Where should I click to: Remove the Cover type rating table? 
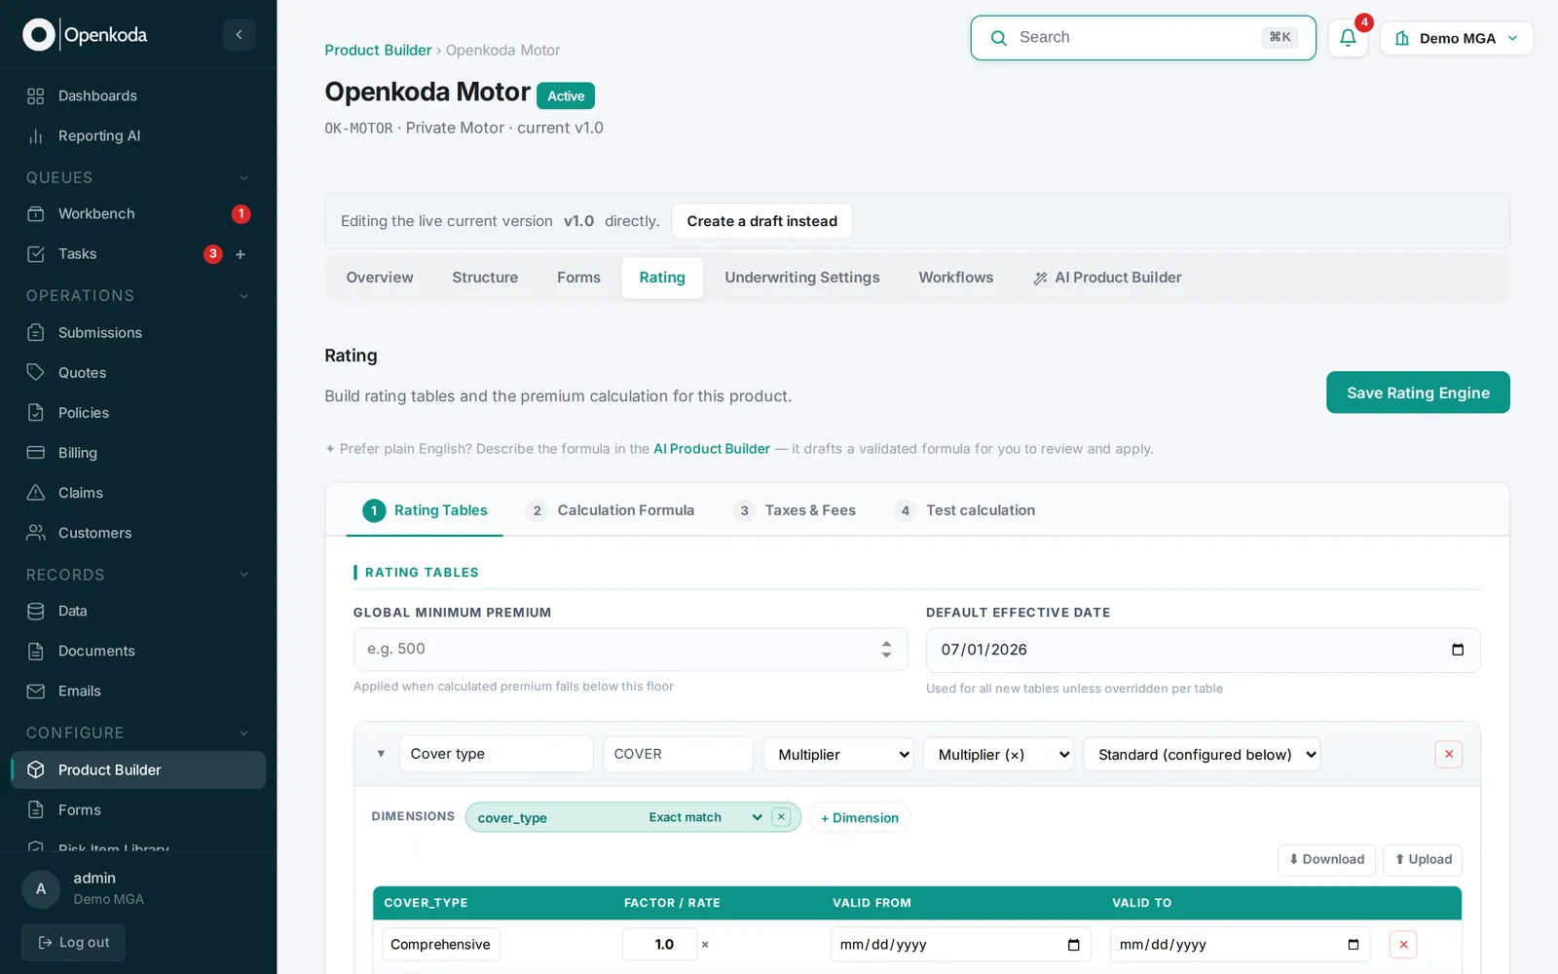tap(1448, 754)
